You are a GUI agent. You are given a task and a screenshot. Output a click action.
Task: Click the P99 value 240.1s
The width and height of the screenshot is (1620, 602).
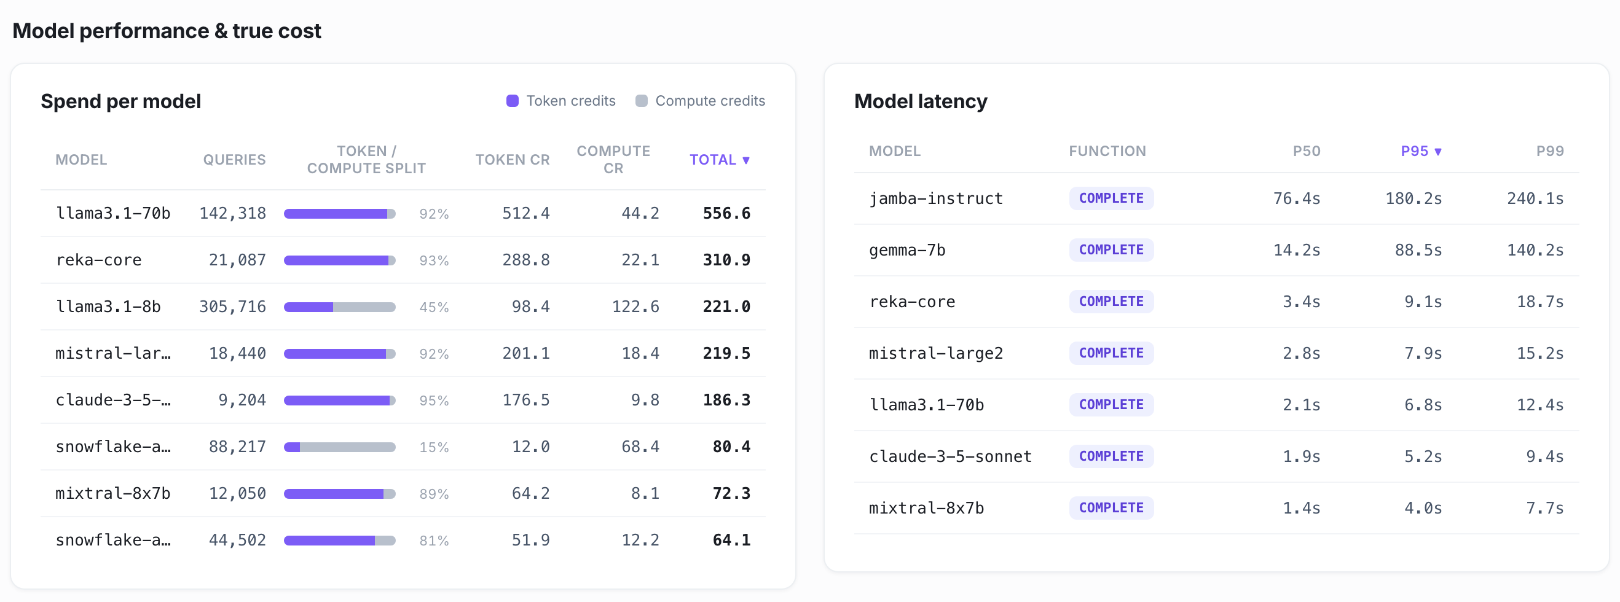(1535, 198)
